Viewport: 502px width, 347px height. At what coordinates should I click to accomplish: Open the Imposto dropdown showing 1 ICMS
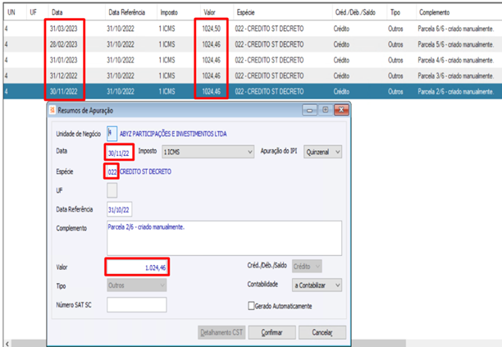(208, 152)
